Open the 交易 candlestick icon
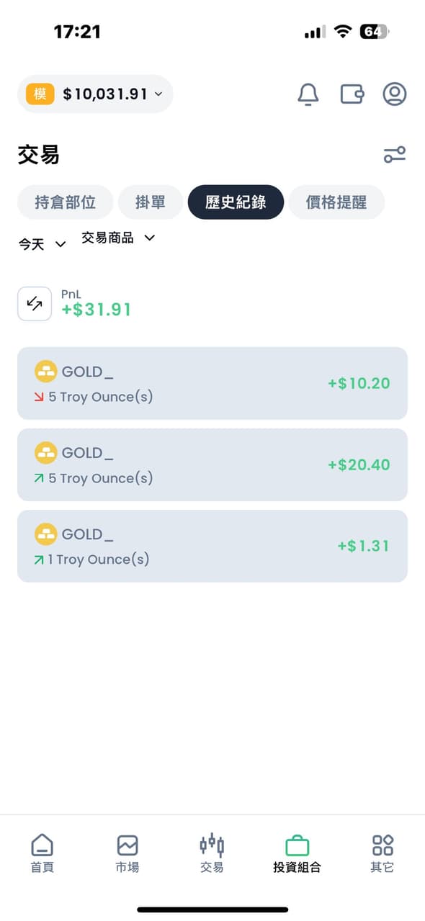Screen dimensions: 425x921 (212, 845)
